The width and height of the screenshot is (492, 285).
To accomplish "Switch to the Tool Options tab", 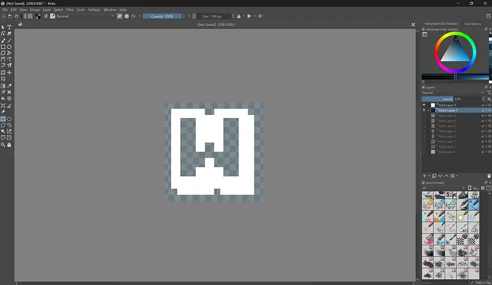I will (472, 24).
